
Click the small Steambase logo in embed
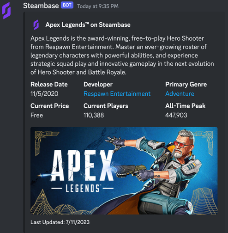coord(36,25)
